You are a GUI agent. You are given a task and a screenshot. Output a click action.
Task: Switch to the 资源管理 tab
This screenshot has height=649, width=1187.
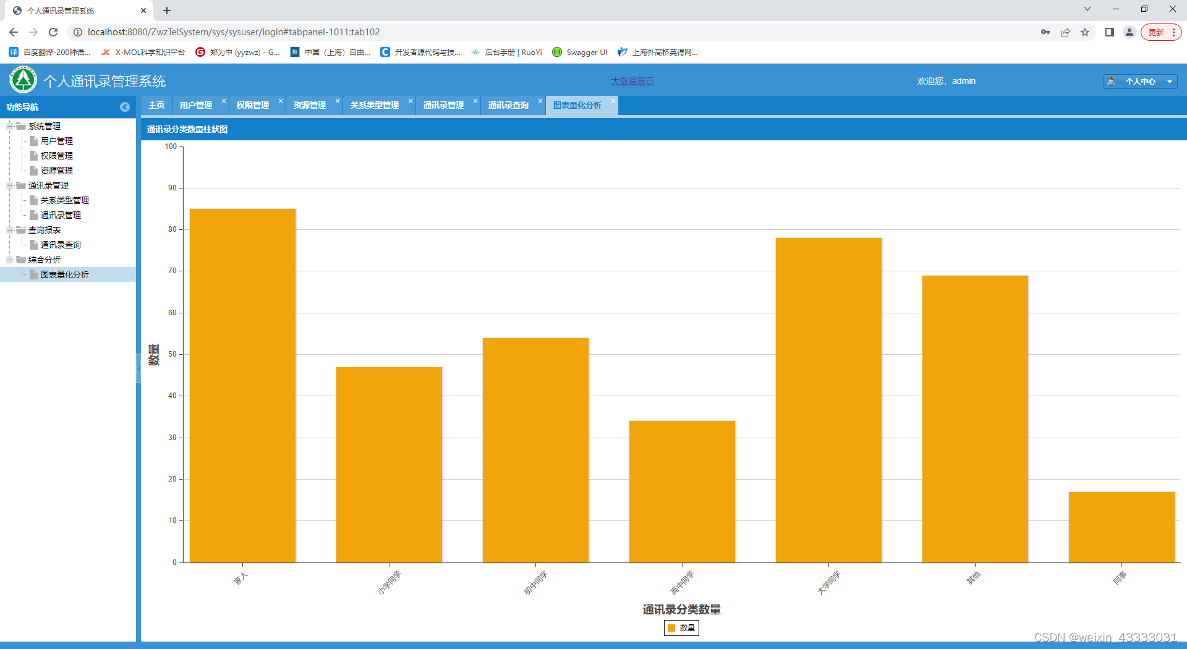pos(310,106)
